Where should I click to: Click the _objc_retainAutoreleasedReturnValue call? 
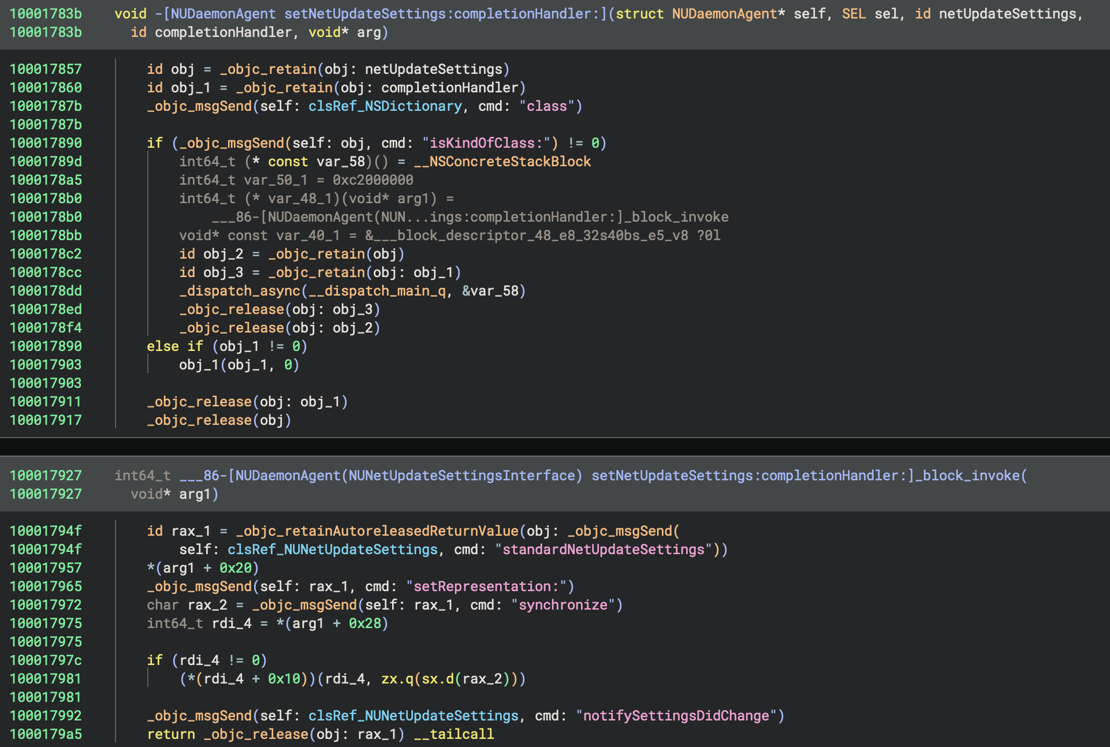(377, 531)
